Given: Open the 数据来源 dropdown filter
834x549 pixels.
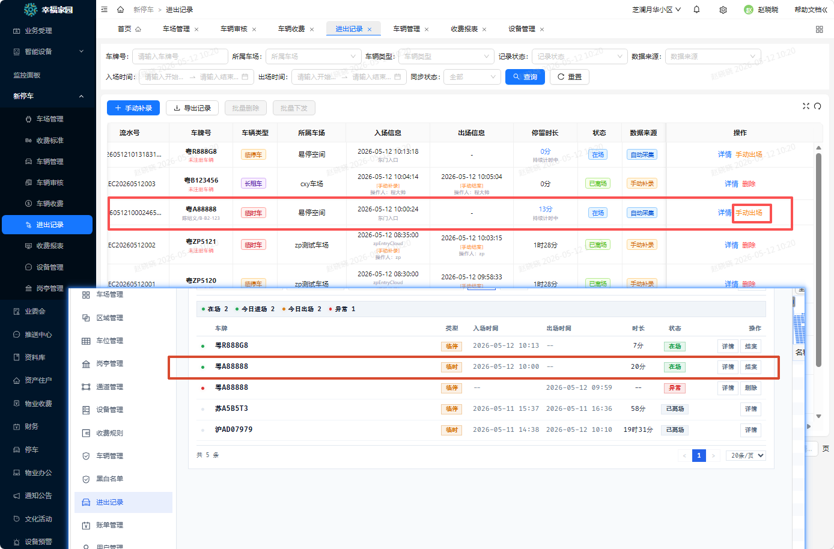Looking at the screenshot, I should click(713, 56).
